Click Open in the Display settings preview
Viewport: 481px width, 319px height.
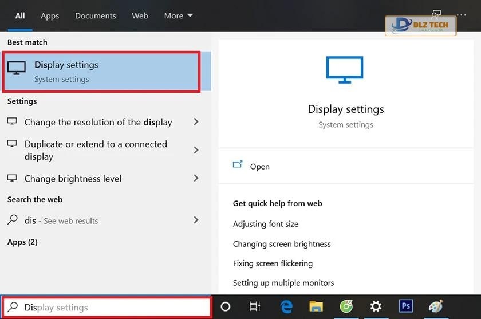[259, 167]
